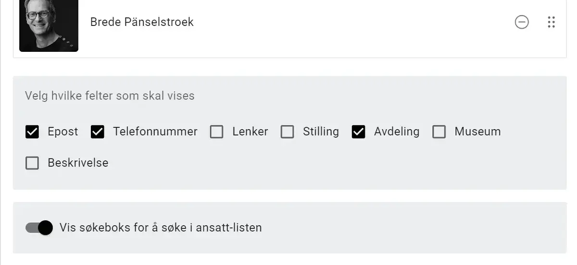The image size is (577, 265).
Task: Click the 'Vis søkeboks for å søke' label
Action: [x=161, y=228]
